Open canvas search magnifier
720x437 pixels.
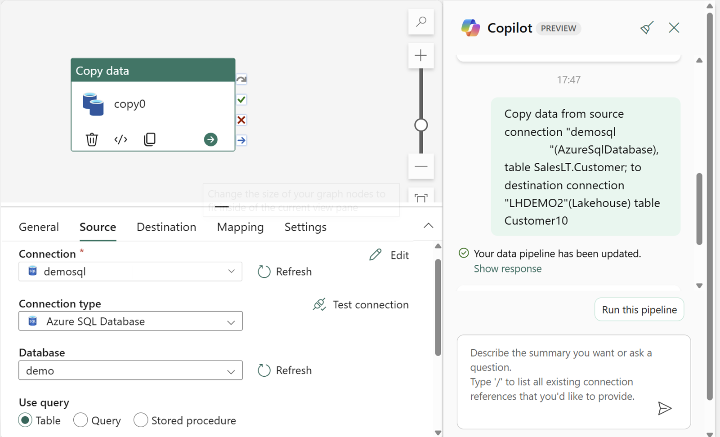tap(421, 22)
